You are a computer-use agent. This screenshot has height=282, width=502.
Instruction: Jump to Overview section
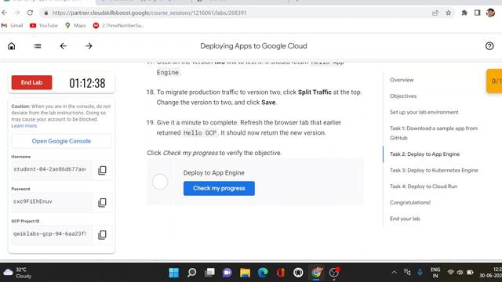pyautogui.click(x=402, y=80)
